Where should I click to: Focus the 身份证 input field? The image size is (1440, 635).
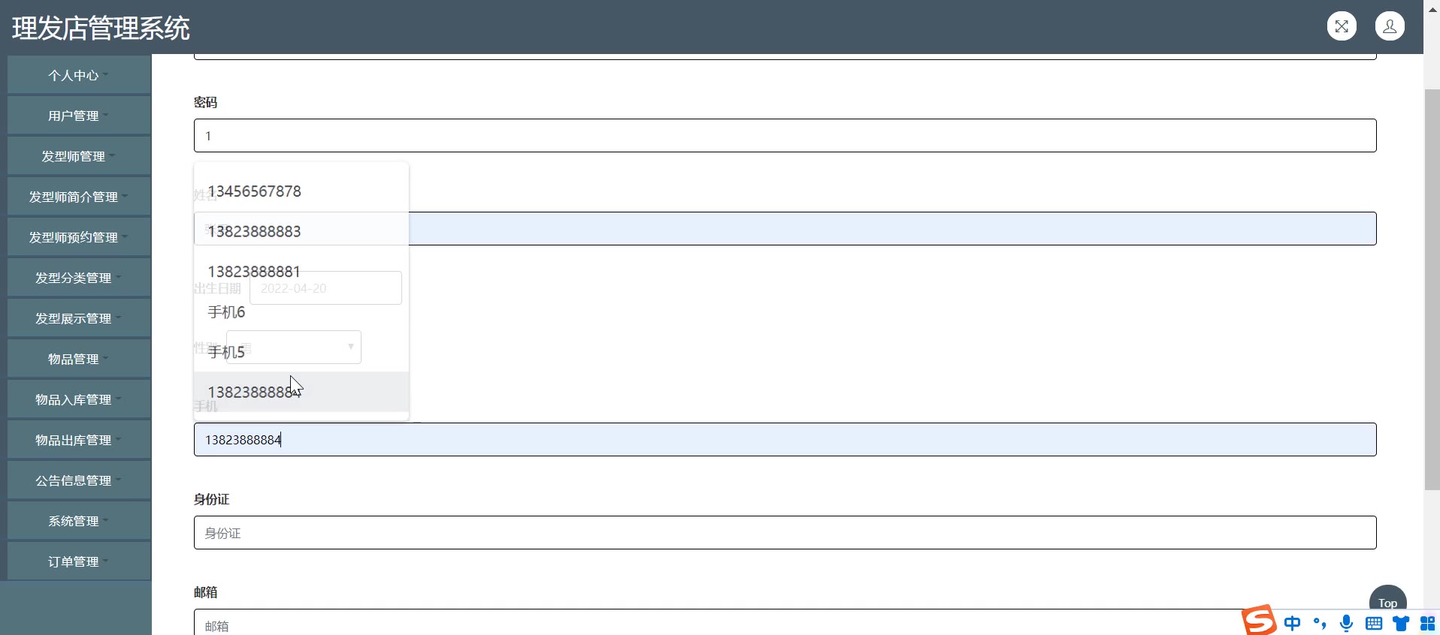pyautogui.click(x=785, y=533)
